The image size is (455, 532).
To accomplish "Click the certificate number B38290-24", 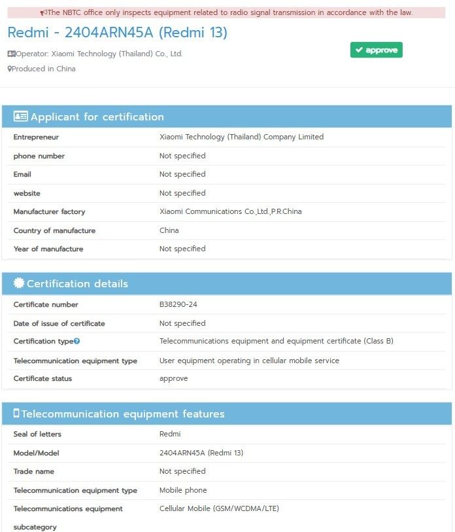I will point(178,304).
